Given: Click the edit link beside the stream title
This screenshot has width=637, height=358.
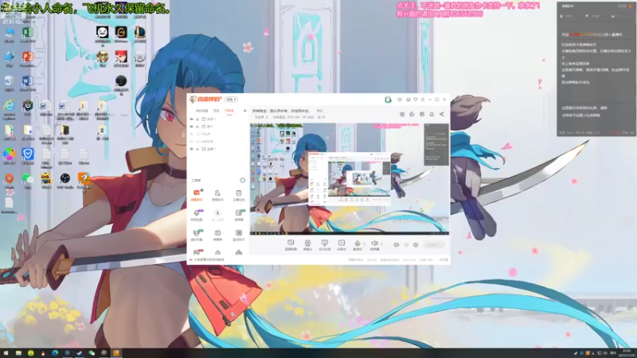Looking at the screenshot, I should point(320,111).
